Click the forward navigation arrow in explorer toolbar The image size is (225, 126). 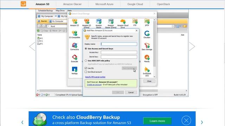tap(44, 26)
